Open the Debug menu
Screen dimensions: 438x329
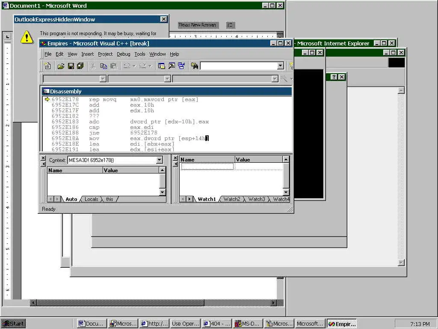coord(124,54)
